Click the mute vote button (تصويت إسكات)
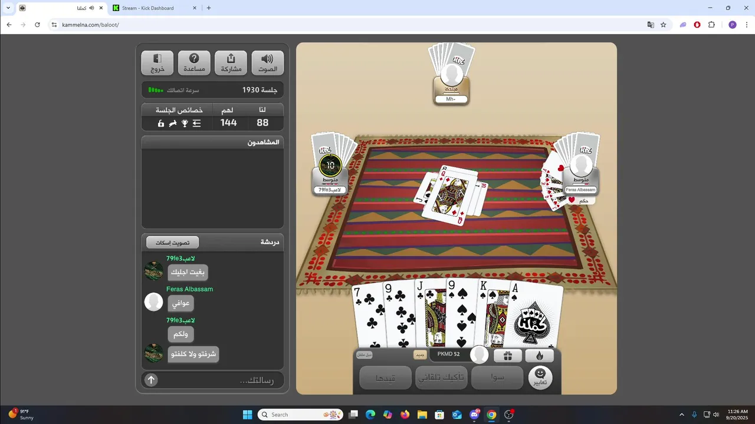The width and height of the screenshot is (755, 424). point(172,242)
